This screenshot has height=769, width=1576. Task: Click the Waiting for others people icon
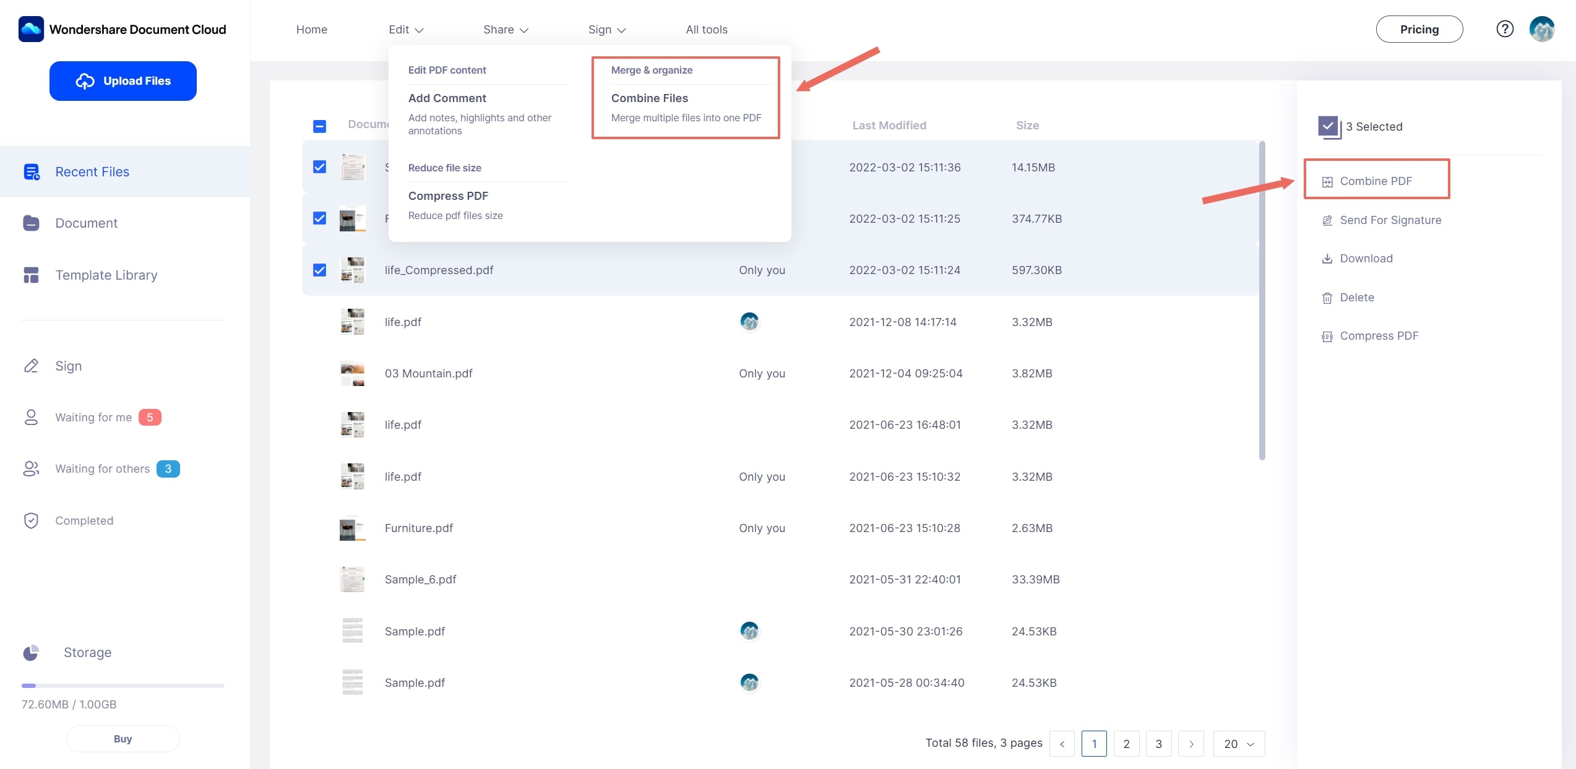31,469
